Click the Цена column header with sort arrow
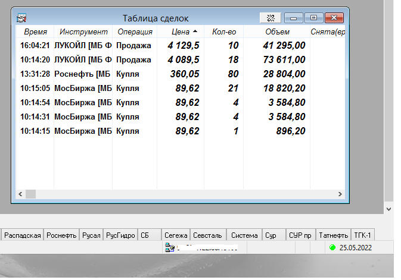401x280 pixels. click(181, 32)
